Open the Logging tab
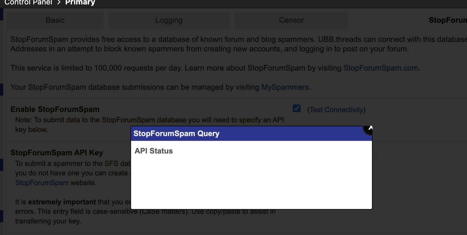This screenshot has width=467, height=235. coord(169,20)
